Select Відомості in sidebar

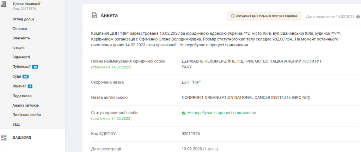[x=21, y=57]
